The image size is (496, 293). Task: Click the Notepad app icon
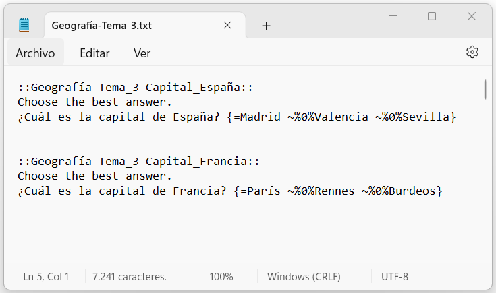click(x=24, y=25)
